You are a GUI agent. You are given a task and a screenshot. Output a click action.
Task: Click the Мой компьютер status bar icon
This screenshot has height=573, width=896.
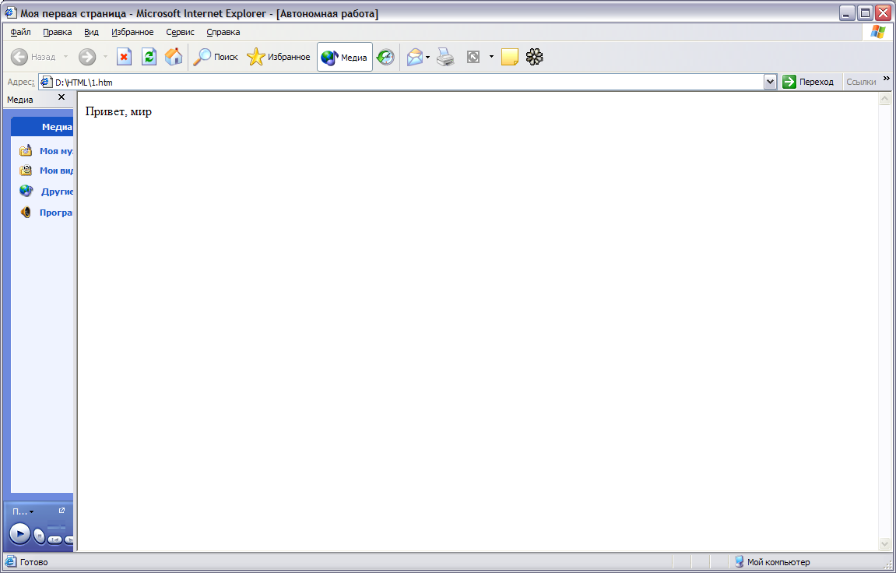[739, 562]
